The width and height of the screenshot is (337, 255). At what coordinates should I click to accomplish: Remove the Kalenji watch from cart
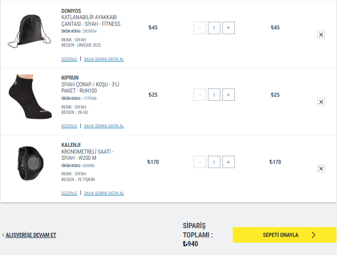tap(321, 169)
